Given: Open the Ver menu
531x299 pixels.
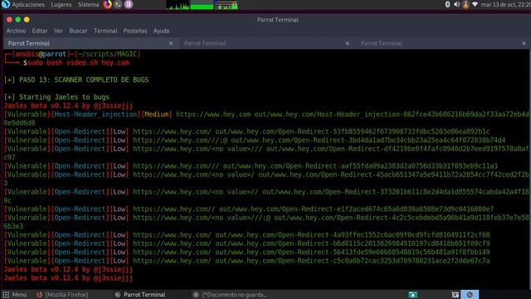Looking at the screenshot, I should pyautogui.click(x=58, y=31).
